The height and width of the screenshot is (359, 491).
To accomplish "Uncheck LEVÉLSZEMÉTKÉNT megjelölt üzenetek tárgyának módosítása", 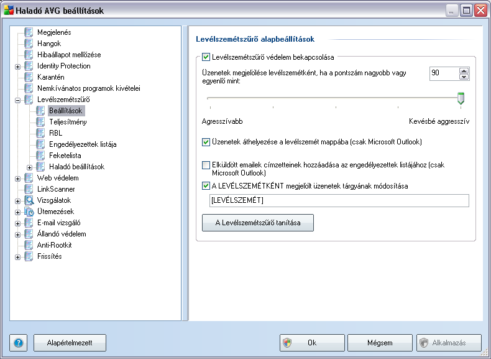I will 206,186.
